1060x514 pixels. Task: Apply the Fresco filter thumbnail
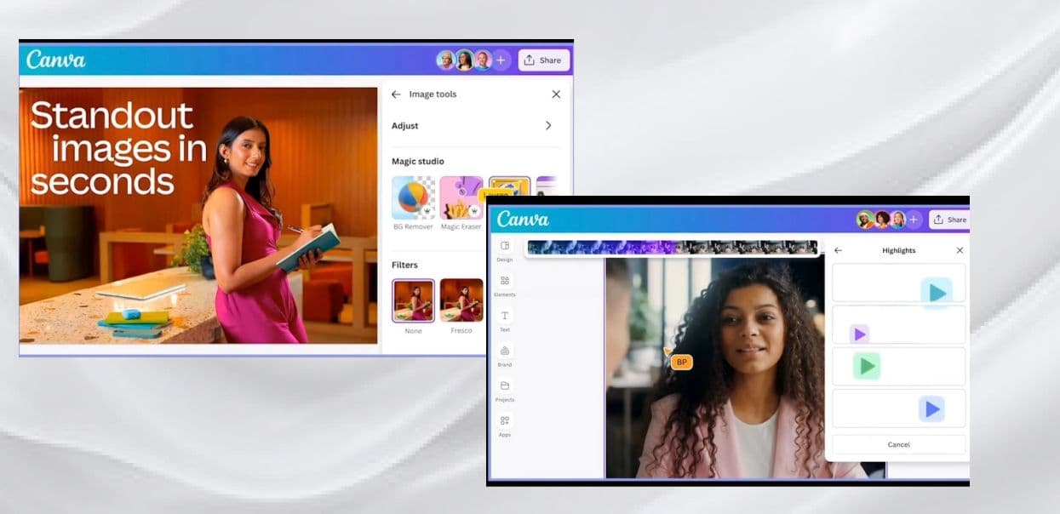(x=461, y=300)
